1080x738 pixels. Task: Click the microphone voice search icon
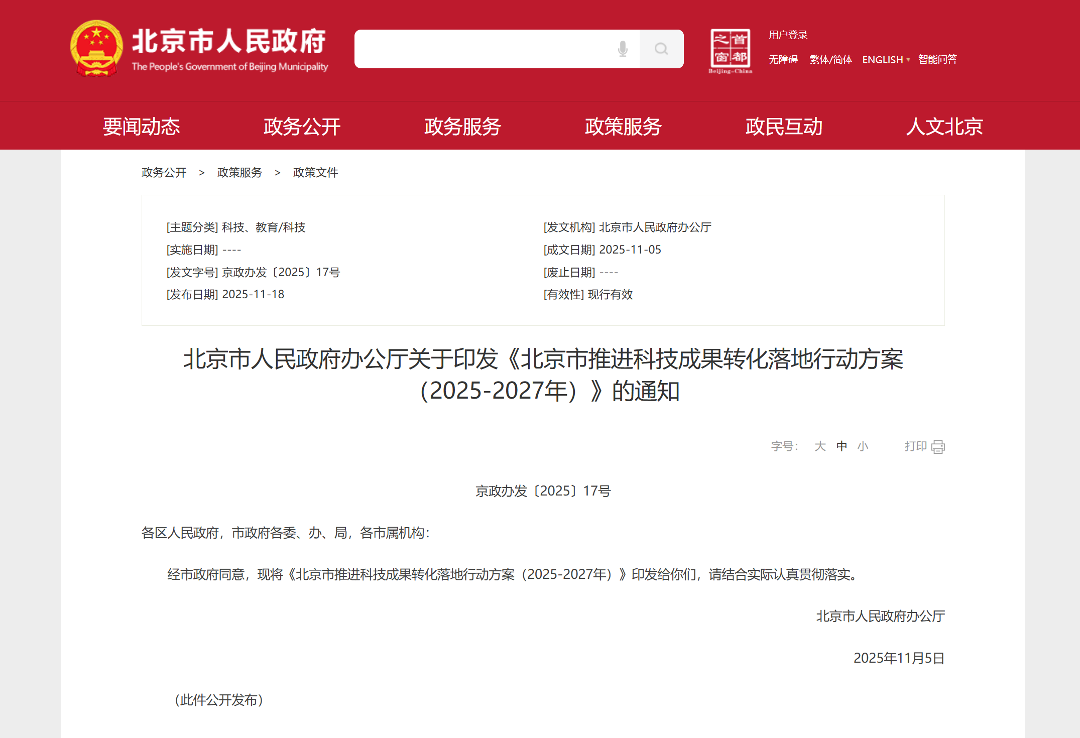tap(623, 49)
